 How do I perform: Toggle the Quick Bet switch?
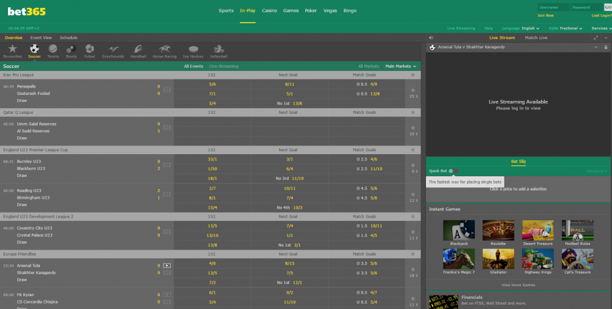pos(453,171)
